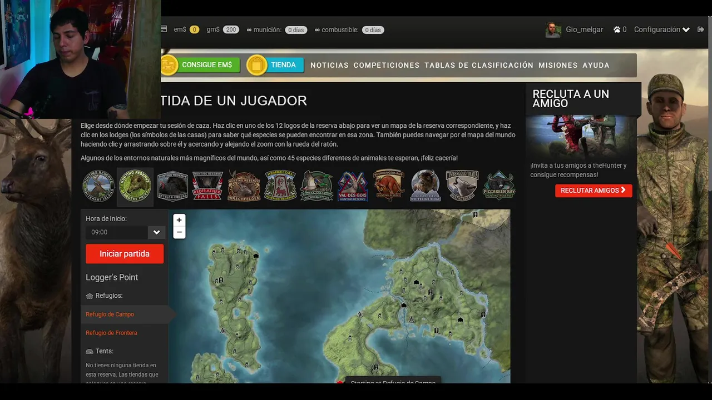The width and height of the screenshot is (712, 400).
Task: Click the Refugios: section label
Action: pos(108,296)
